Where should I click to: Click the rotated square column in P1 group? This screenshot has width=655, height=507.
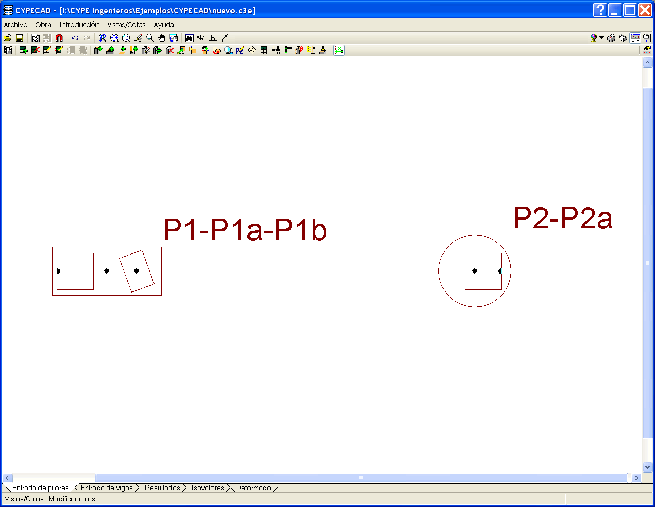pos(137,271)
